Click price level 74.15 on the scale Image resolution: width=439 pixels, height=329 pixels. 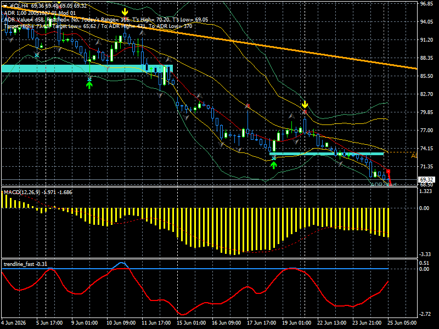tap(427, 148)
